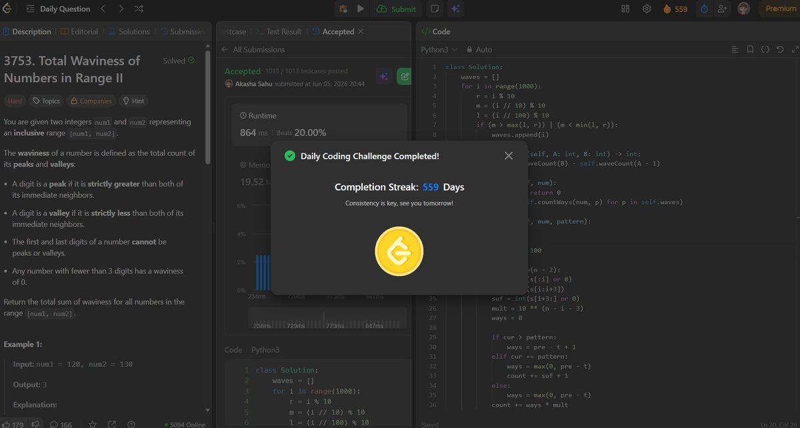Submit the solution

(396, 9)
